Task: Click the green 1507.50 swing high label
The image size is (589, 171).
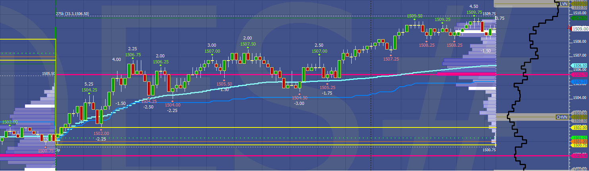Action: [248, 44]
